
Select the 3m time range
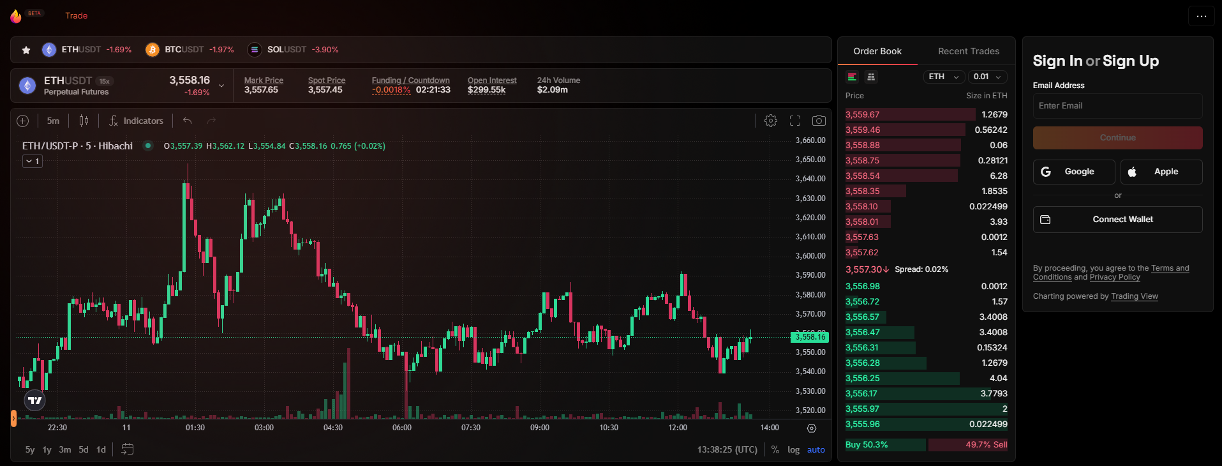tap(65, 449)
